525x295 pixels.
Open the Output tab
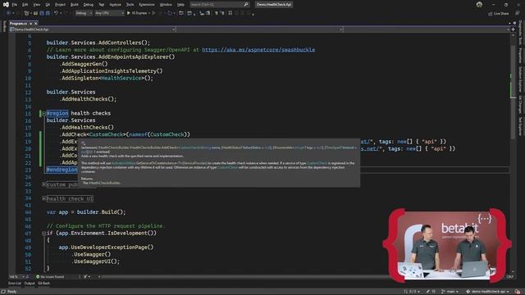tap(30, 284)
